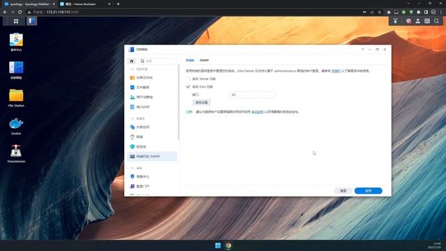Open a new browser tab
Screen dimensions: 446x251
pyautogui.click(x=118, y=4)
